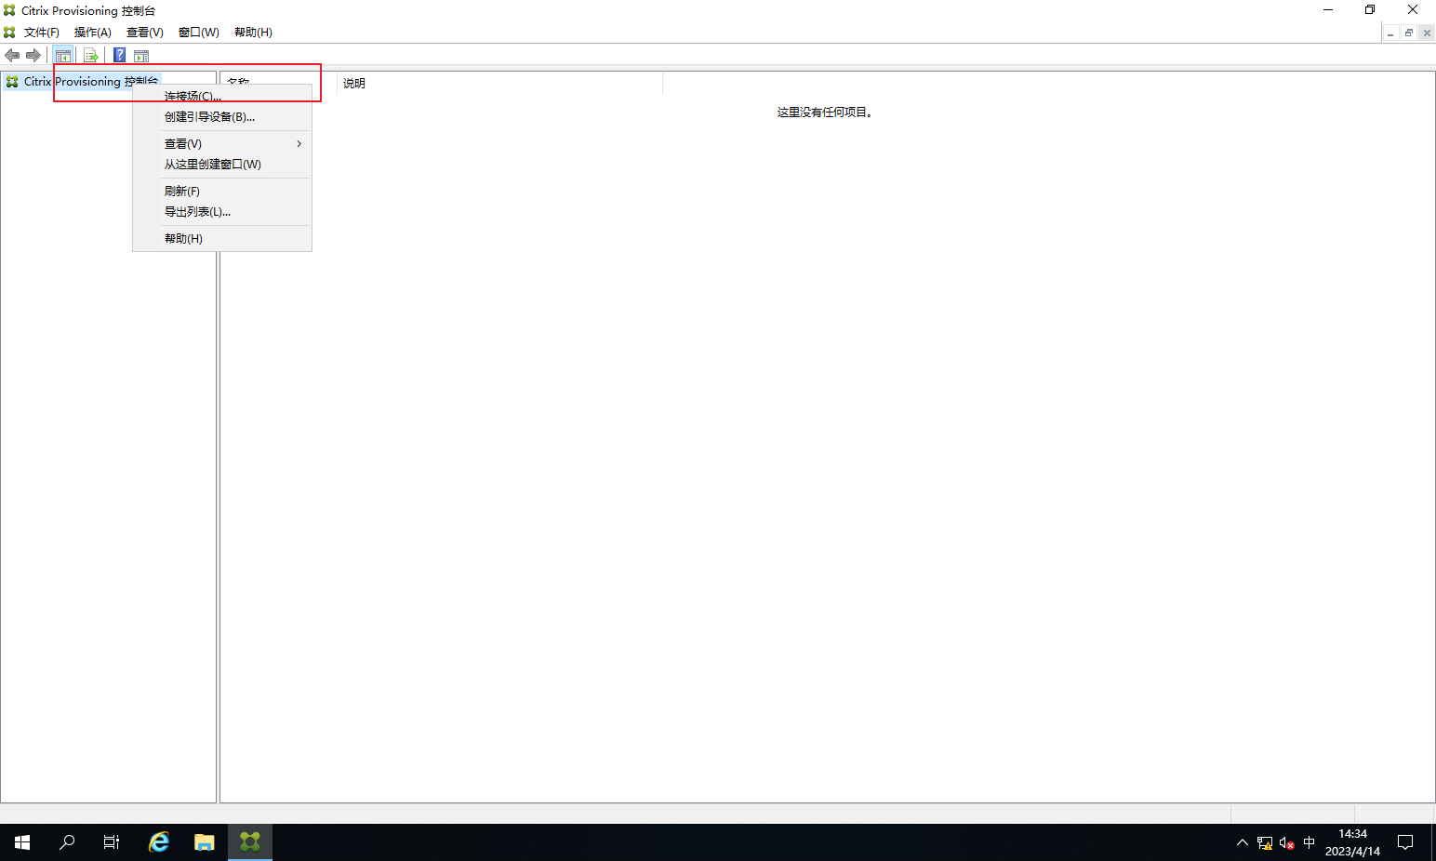Image resolution: width=1436 pixels, height=861 pixels.
Task: Click the muted speaker tray icon
Action: click(1287, 843)
